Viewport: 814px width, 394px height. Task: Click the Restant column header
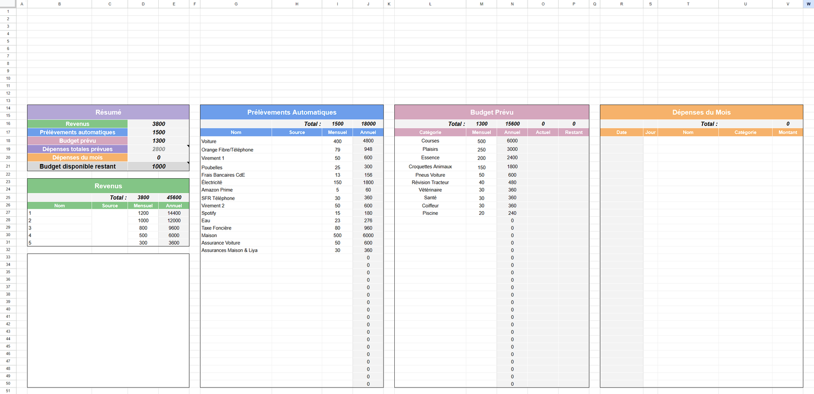[x=573, y=133]
